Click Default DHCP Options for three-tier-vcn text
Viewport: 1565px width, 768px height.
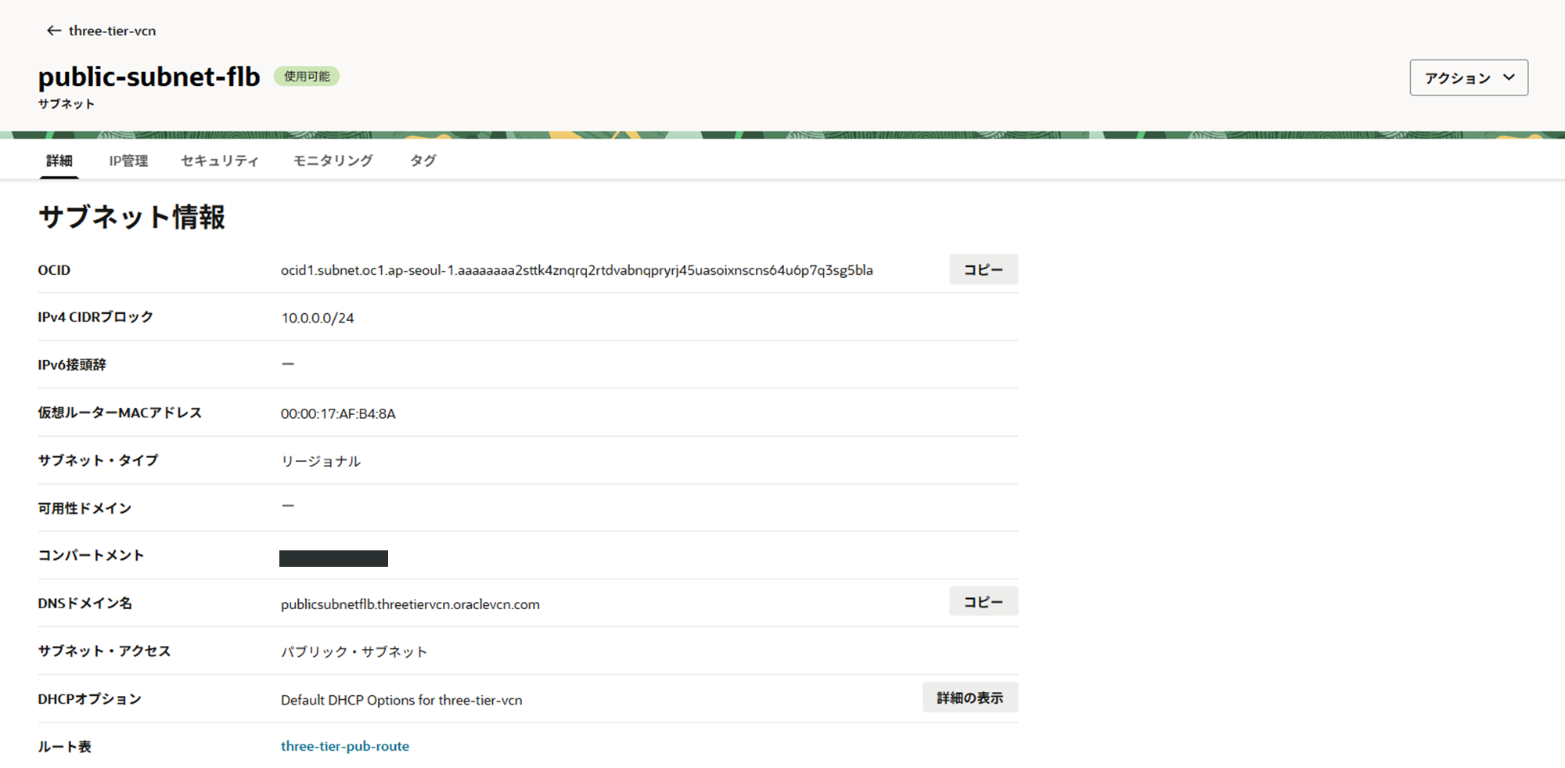(x=401, y=700)
